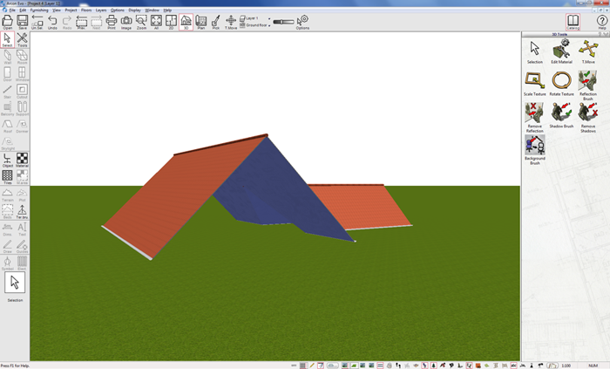
Task: Click the pencil icon in status bar
Action: pos(312,366)
